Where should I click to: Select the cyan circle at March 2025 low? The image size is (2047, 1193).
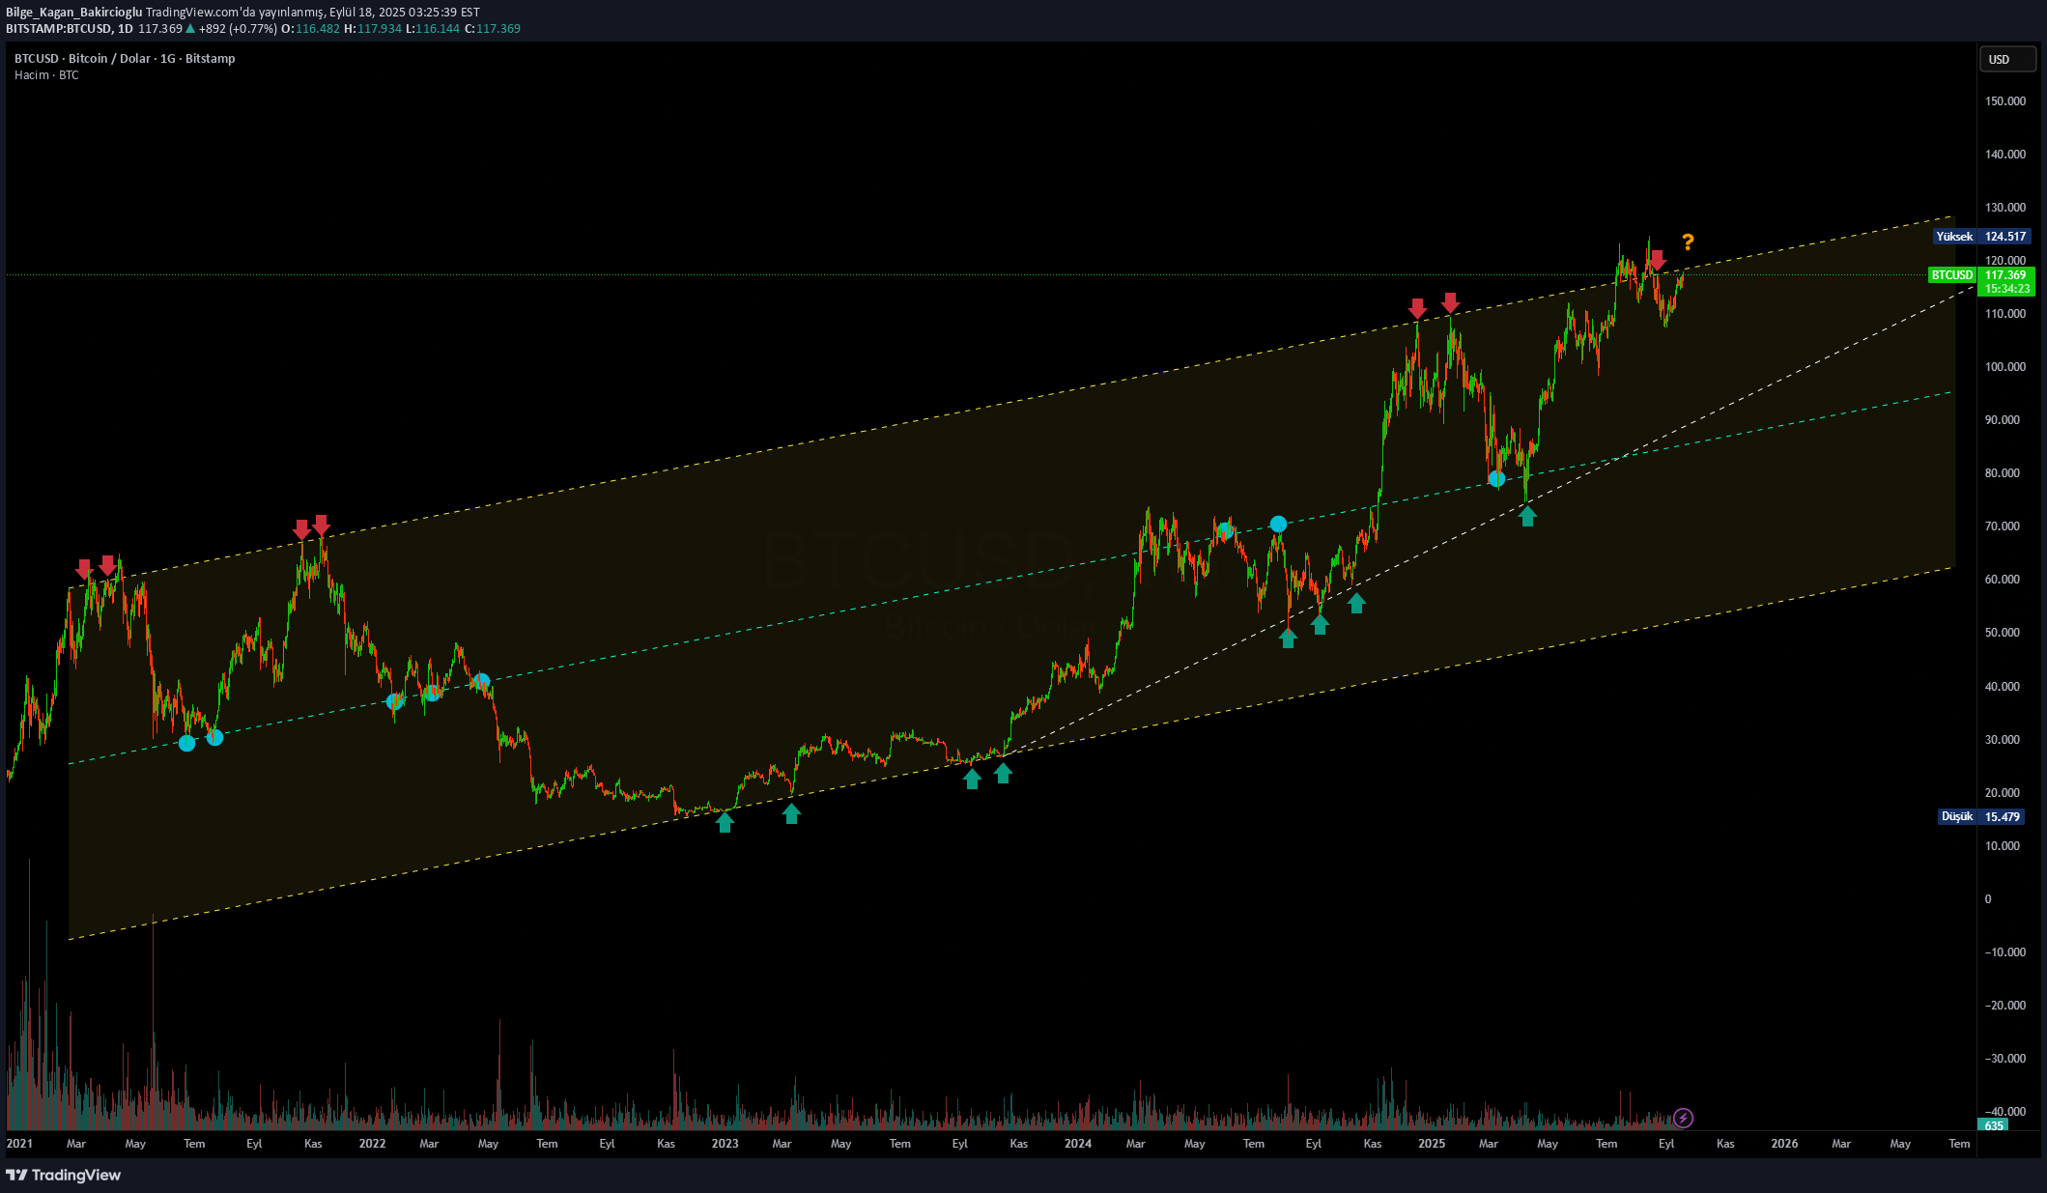(x=1496, y=478)
